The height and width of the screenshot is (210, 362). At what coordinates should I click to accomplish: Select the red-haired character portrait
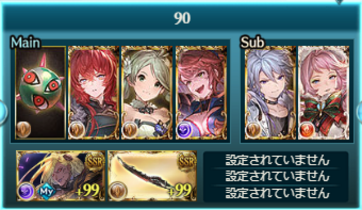pyautogui.click(x=94, y=93)
